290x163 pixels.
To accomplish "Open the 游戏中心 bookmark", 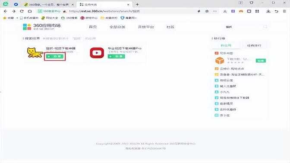I will (89, 18).
